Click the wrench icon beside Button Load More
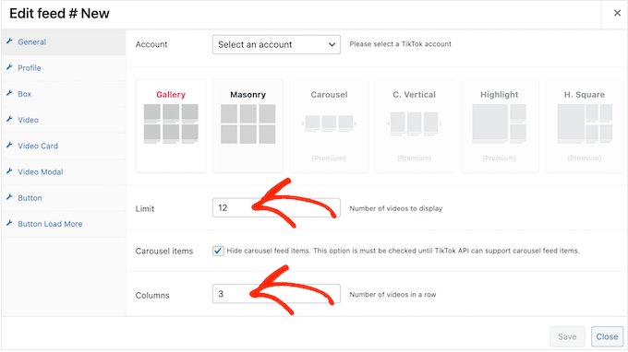Image resolution: width=628 pixels, height=352 pixels. tap(9, 223)
